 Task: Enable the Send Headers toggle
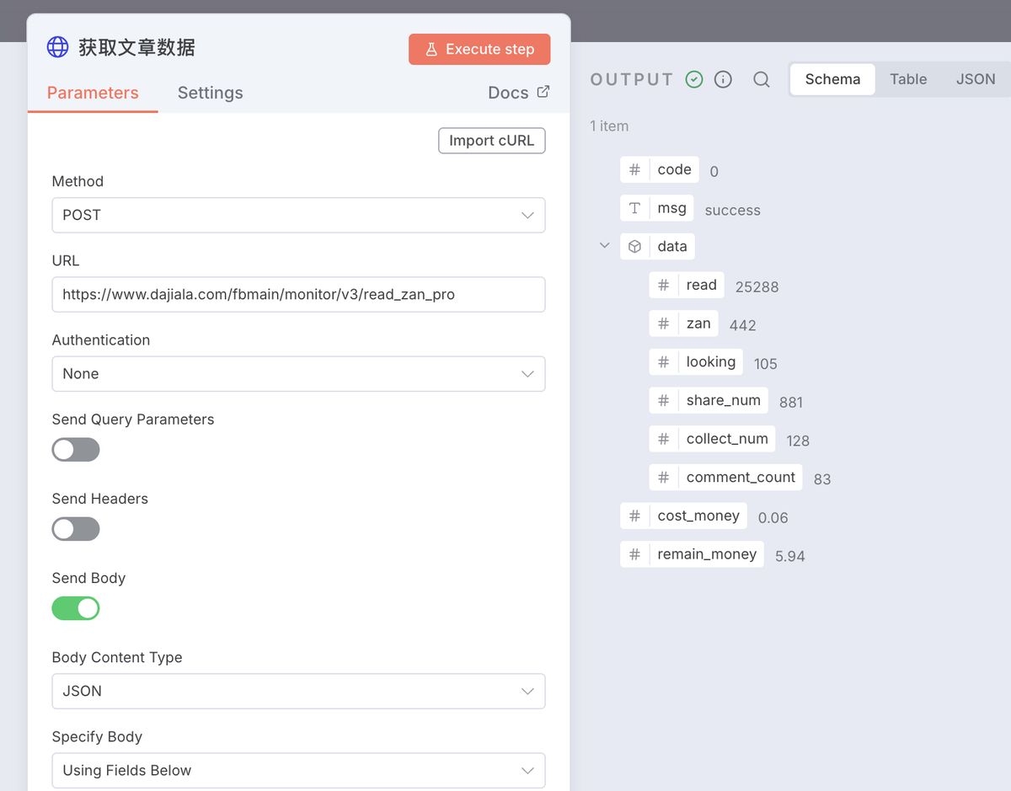coord(75,528)
